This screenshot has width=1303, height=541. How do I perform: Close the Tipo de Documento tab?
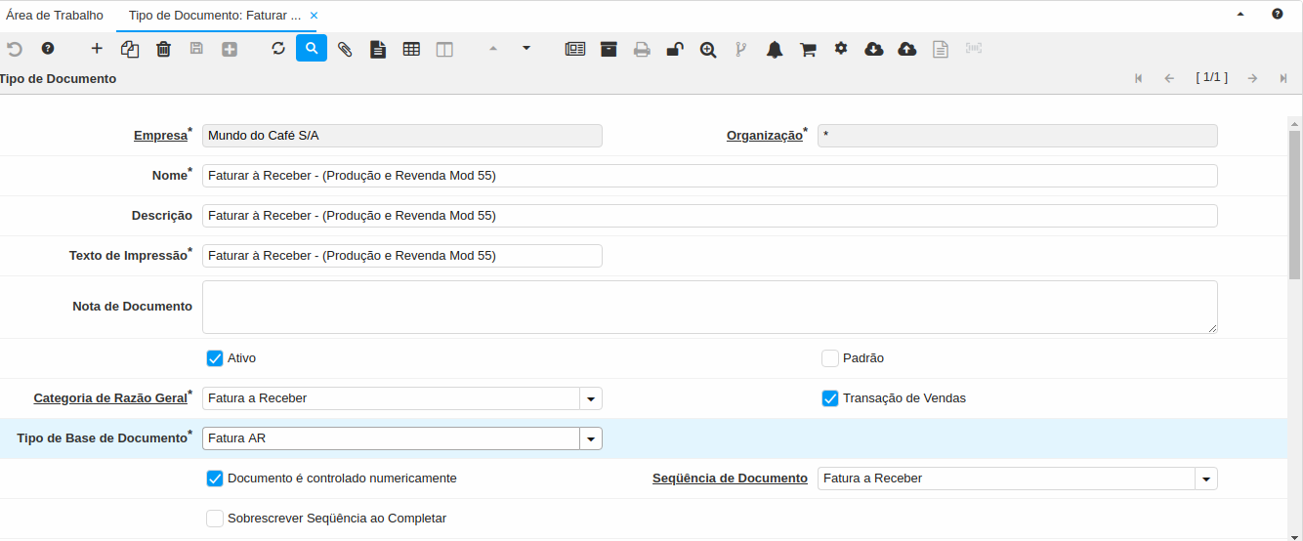pyautogui.click(x=314, y=16)
